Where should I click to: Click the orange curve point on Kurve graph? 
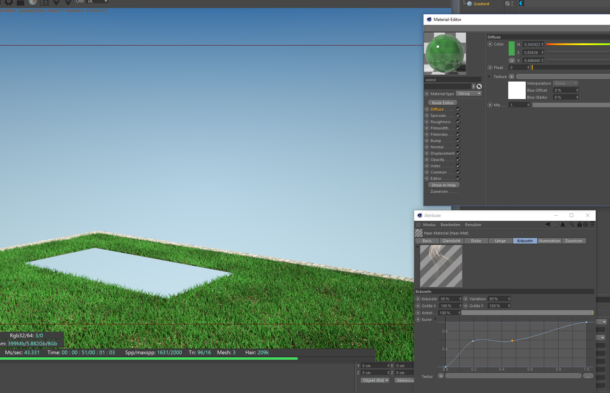[x=512, y=341]
